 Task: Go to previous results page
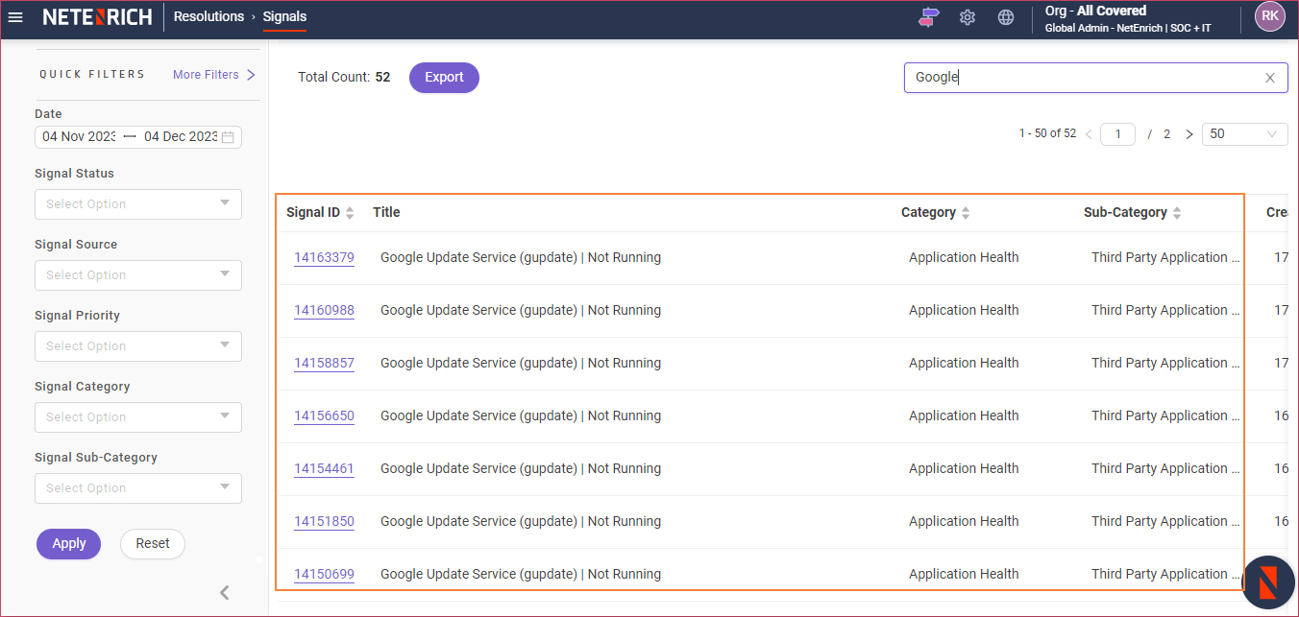[x=1089, y=134]
